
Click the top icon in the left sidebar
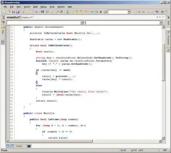click(x=3, y=18)
